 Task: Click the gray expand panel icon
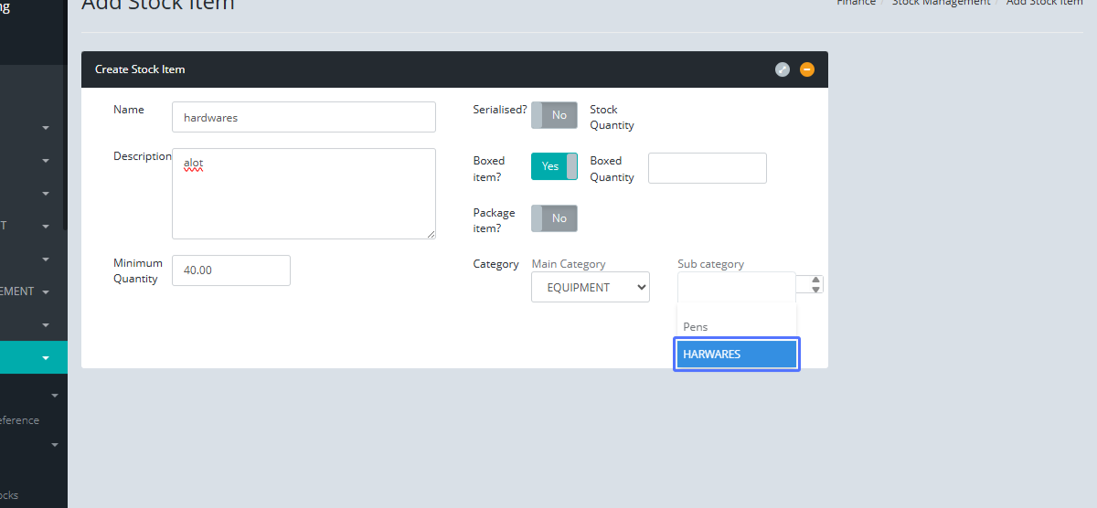[783, 69]
